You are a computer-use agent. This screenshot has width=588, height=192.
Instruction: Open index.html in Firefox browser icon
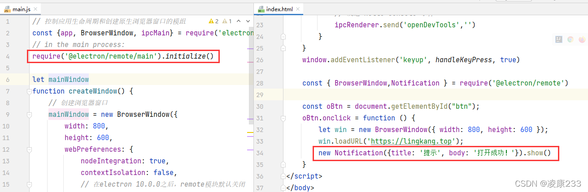[x=582, y=39]
